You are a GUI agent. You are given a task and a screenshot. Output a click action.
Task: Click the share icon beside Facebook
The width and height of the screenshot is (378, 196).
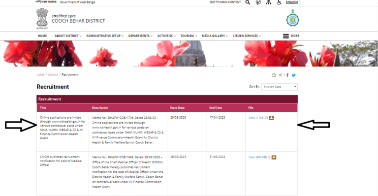(x=280, y=75)
